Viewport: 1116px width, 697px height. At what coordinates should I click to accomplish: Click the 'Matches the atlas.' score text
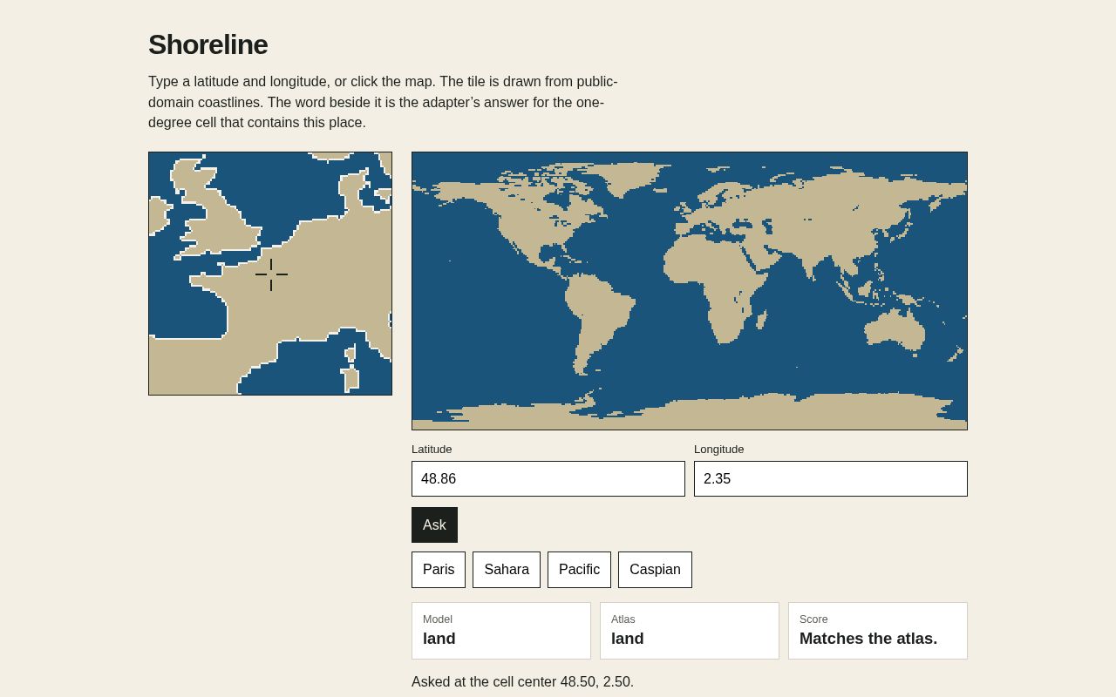[868, 639]
